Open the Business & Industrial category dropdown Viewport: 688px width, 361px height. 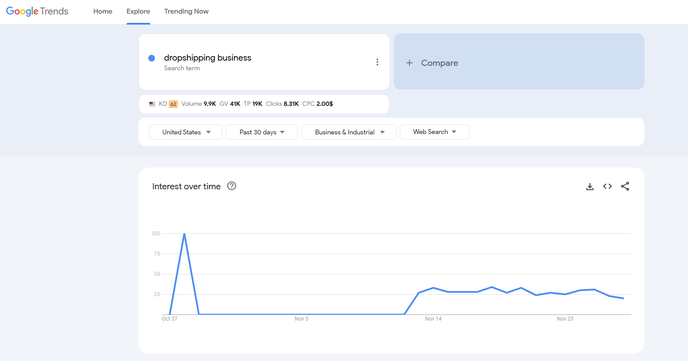point(349,132)
